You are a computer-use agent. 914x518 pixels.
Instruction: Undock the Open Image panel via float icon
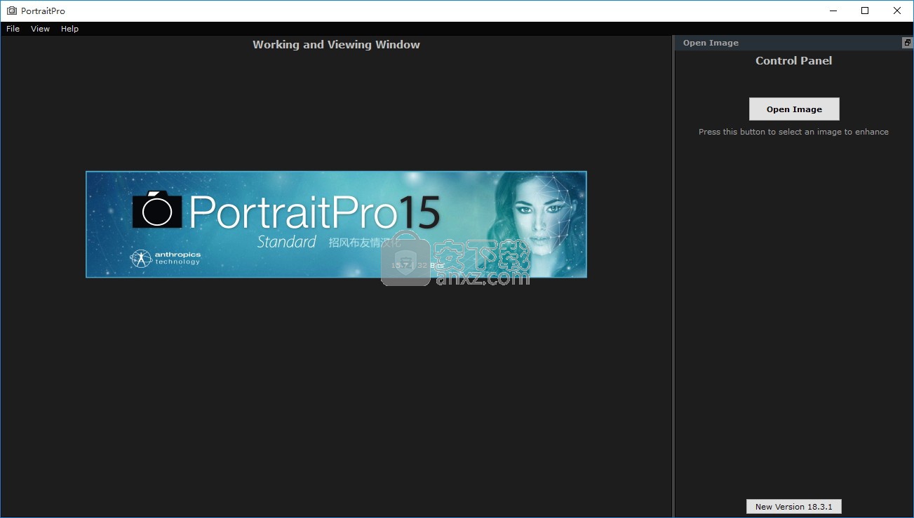point(907,43)
